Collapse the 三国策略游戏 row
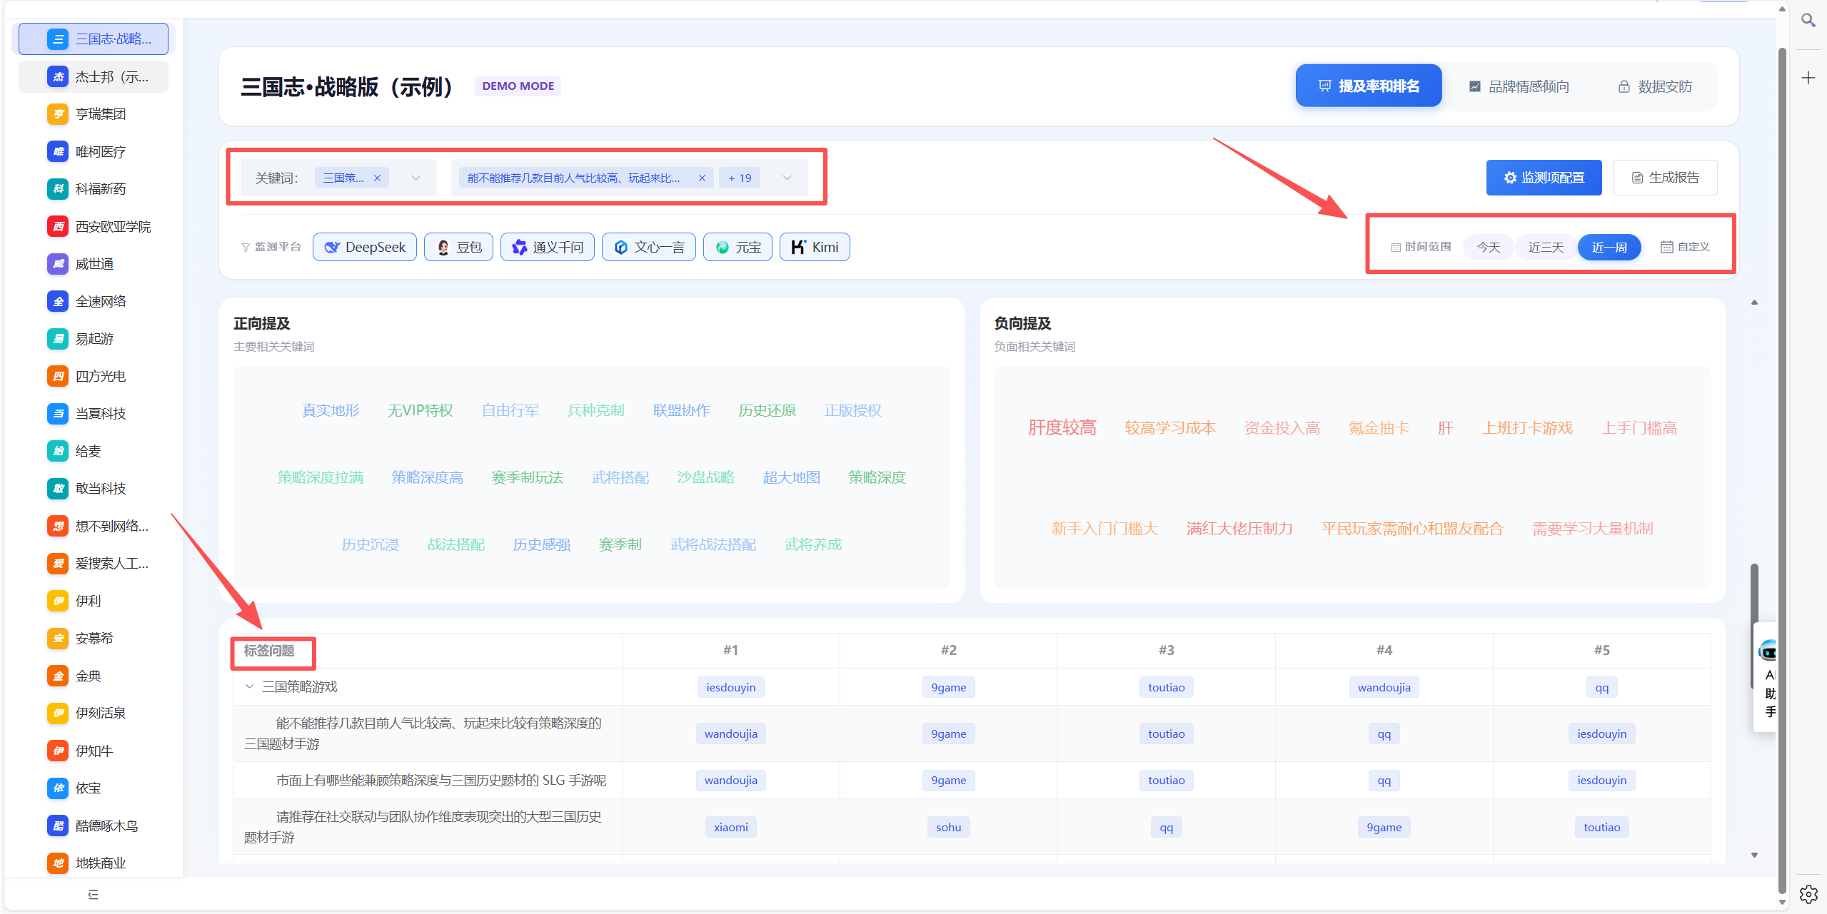1827x914 pixels. [x=249, y=686]
